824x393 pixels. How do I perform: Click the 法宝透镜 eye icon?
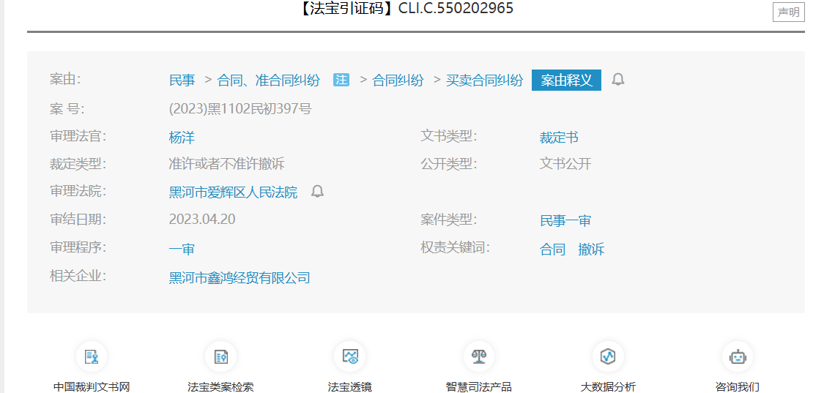point(350,357)
